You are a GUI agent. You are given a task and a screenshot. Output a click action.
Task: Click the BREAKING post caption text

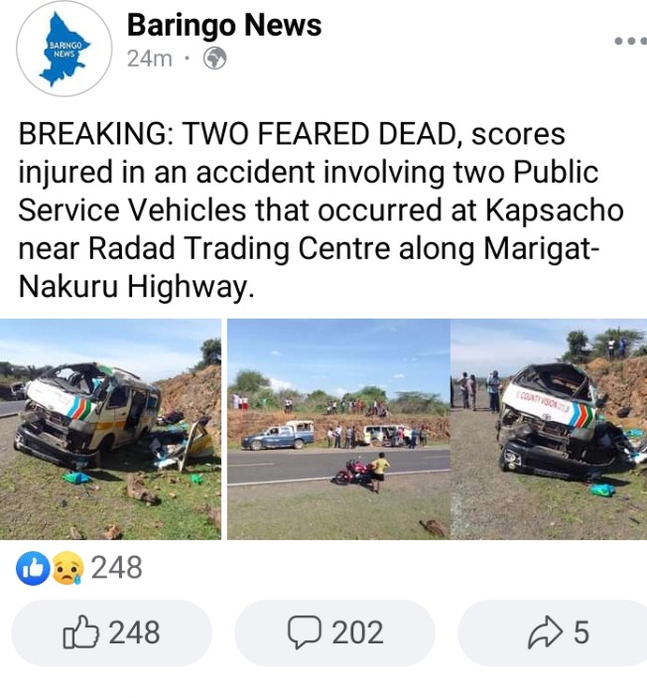point(321,210)
